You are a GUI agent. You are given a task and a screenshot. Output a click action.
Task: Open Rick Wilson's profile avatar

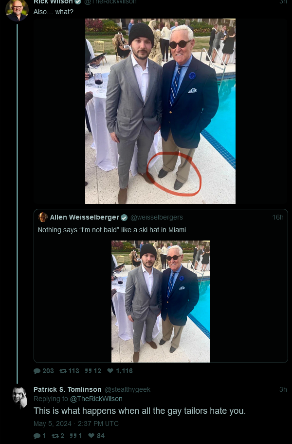(17, 10)
